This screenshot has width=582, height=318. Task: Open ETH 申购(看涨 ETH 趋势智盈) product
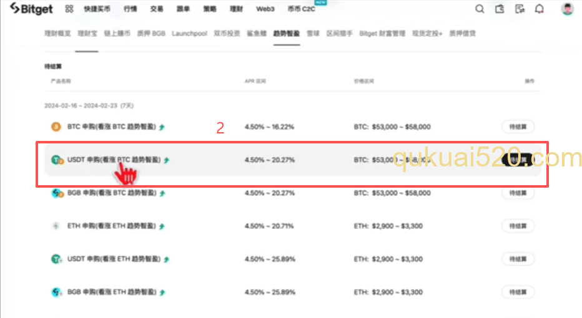[112, 226]
